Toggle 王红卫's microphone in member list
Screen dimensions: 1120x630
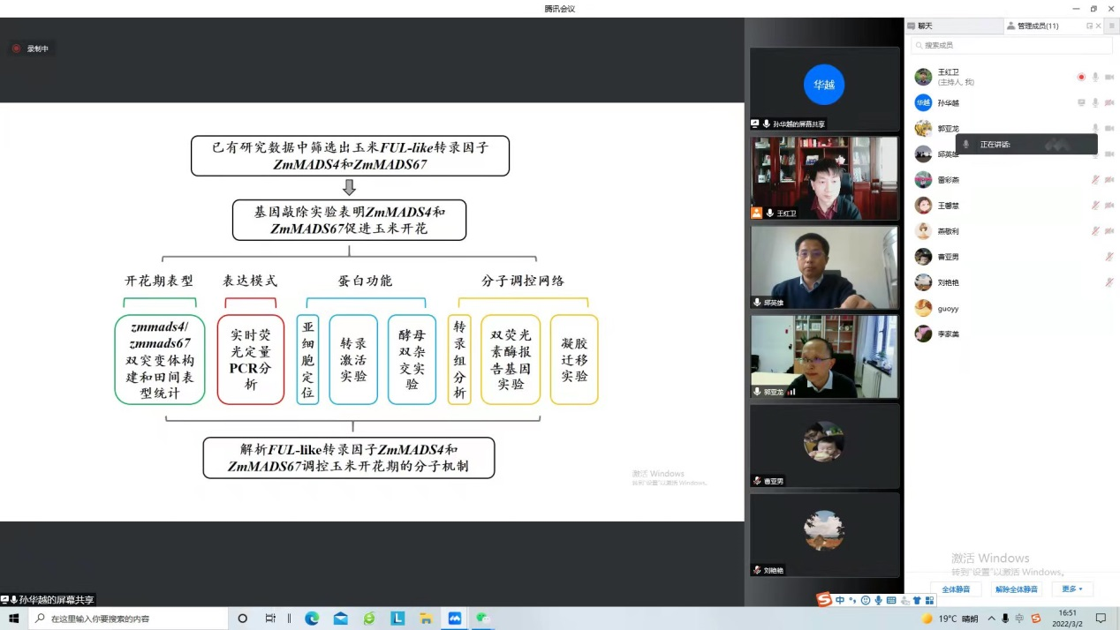tap(1095, 78)
